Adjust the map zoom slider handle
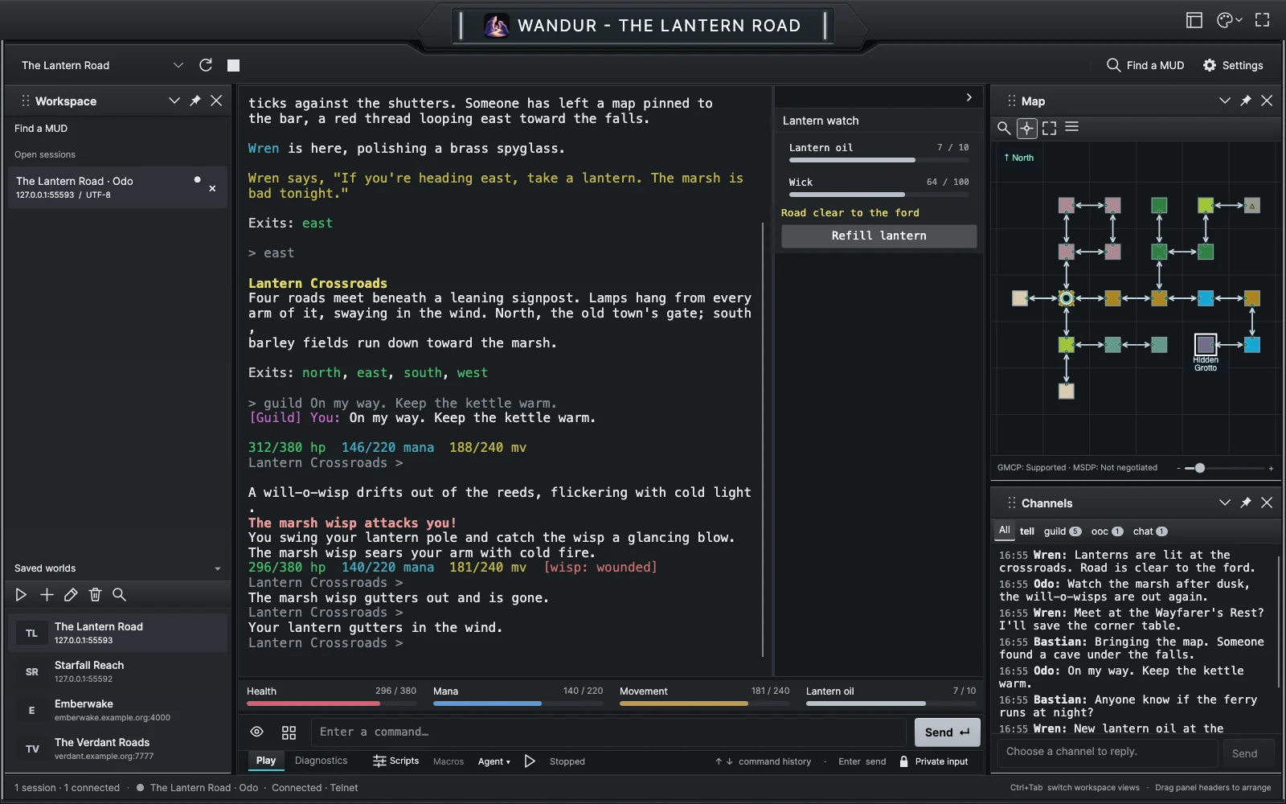This screenshot has width=1286, height=804. tap(1200, 468)
